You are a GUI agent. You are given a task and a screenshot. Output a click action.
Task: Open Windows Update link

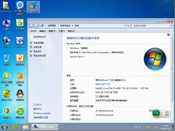42,113
